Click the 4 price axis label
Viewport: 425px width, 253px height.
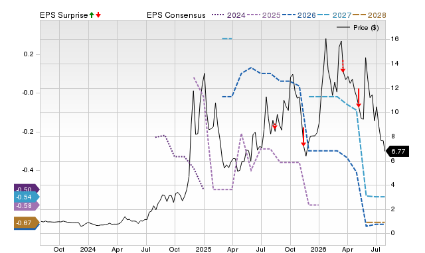point(392,185)
